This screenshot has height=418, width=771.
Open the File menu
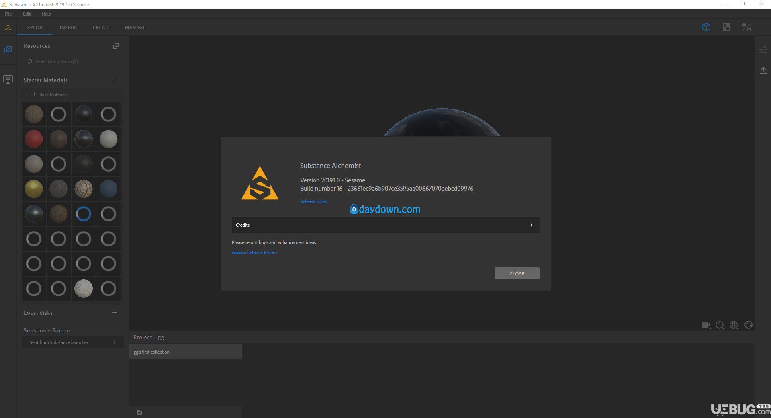point(8,14)
